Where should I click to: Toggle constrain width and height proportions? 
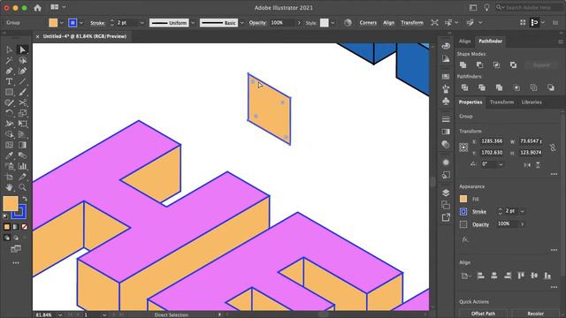pos(553,148)
